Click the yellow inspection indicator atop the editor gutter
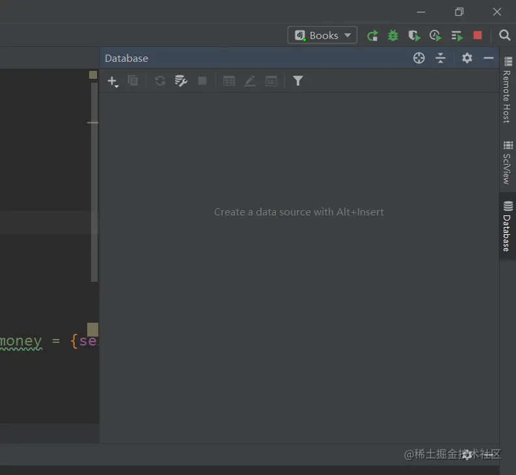This screenshot has width=516, height=475. 93,75
